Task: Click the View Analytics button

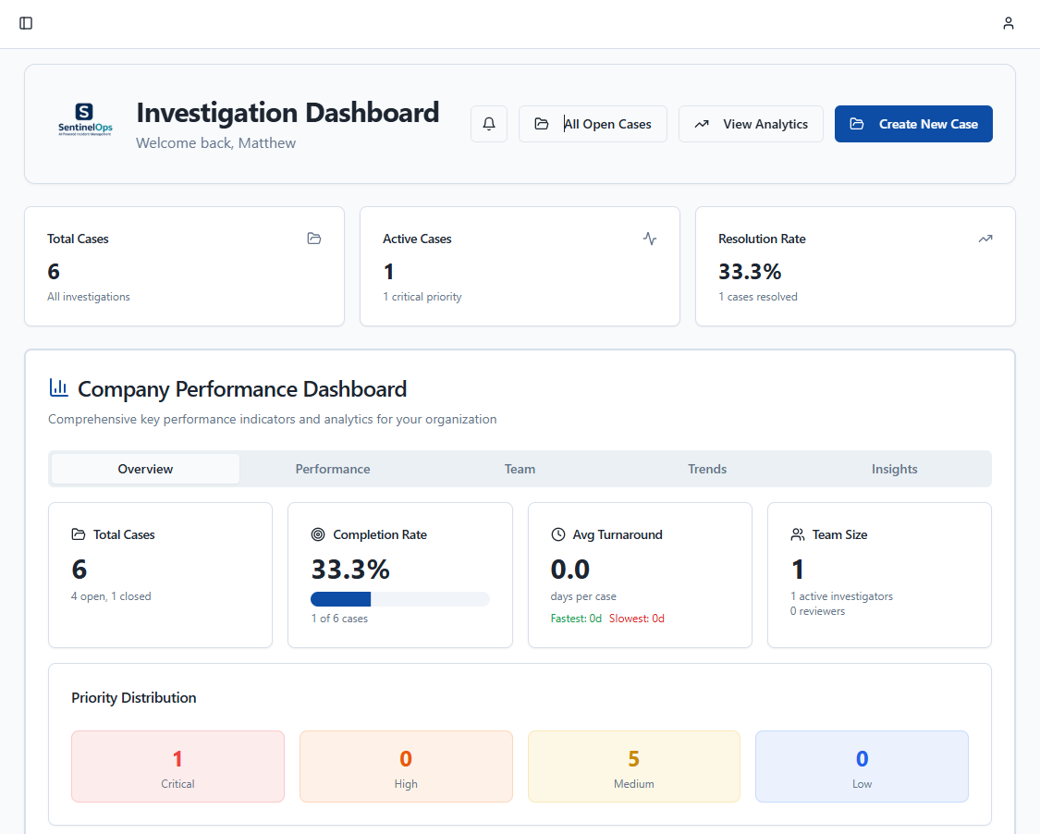Action: click(x=751, y=123)
